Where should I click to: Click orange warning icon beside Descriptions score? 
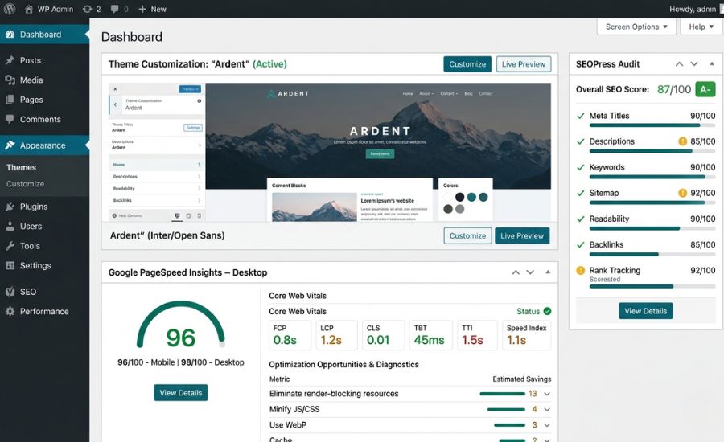(682, 141)
